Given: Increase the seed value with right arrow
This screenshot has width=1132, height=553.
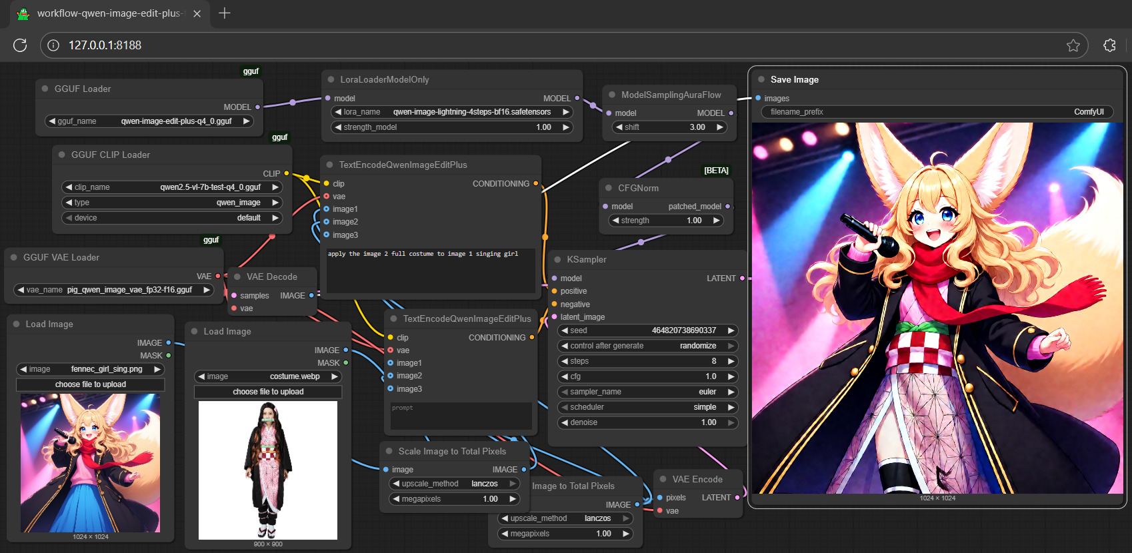Looking at the screenshot, I should [731, 330].
